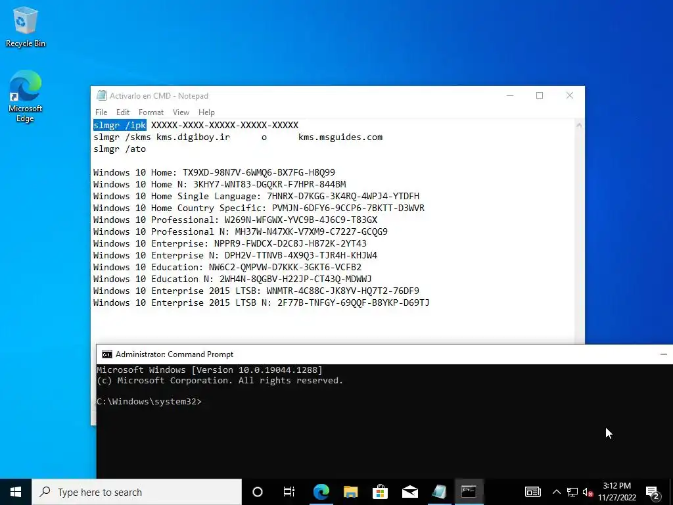Open the Recycle Bin desktop icon
This screenshot has height=505, width=673.
pyautogui.click(x=26, y=26)
